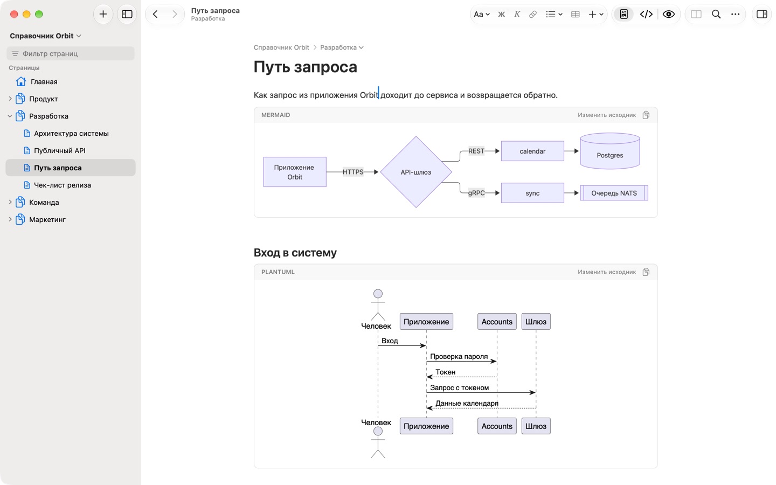
Task: Open the more options ellipsis menu
Action: click(x=736, y=15)
